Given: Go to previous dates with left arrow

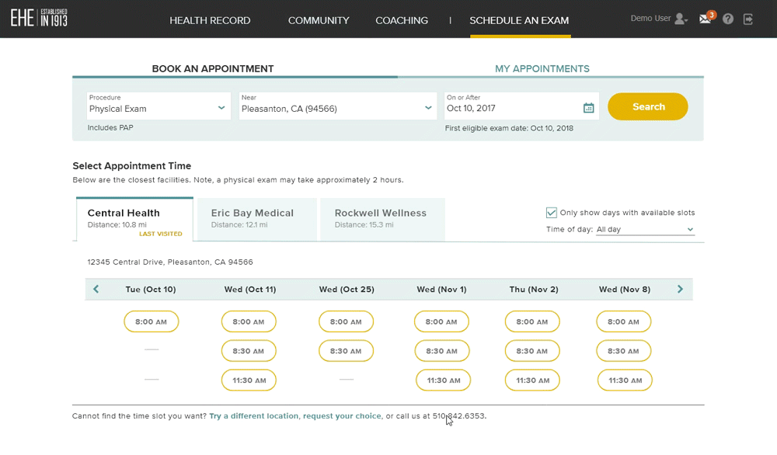Looking at the screenshot, I should [x=96, y=289].
